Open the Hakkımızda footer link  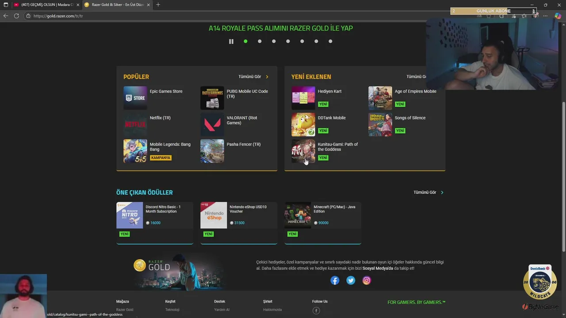[272, 310]
